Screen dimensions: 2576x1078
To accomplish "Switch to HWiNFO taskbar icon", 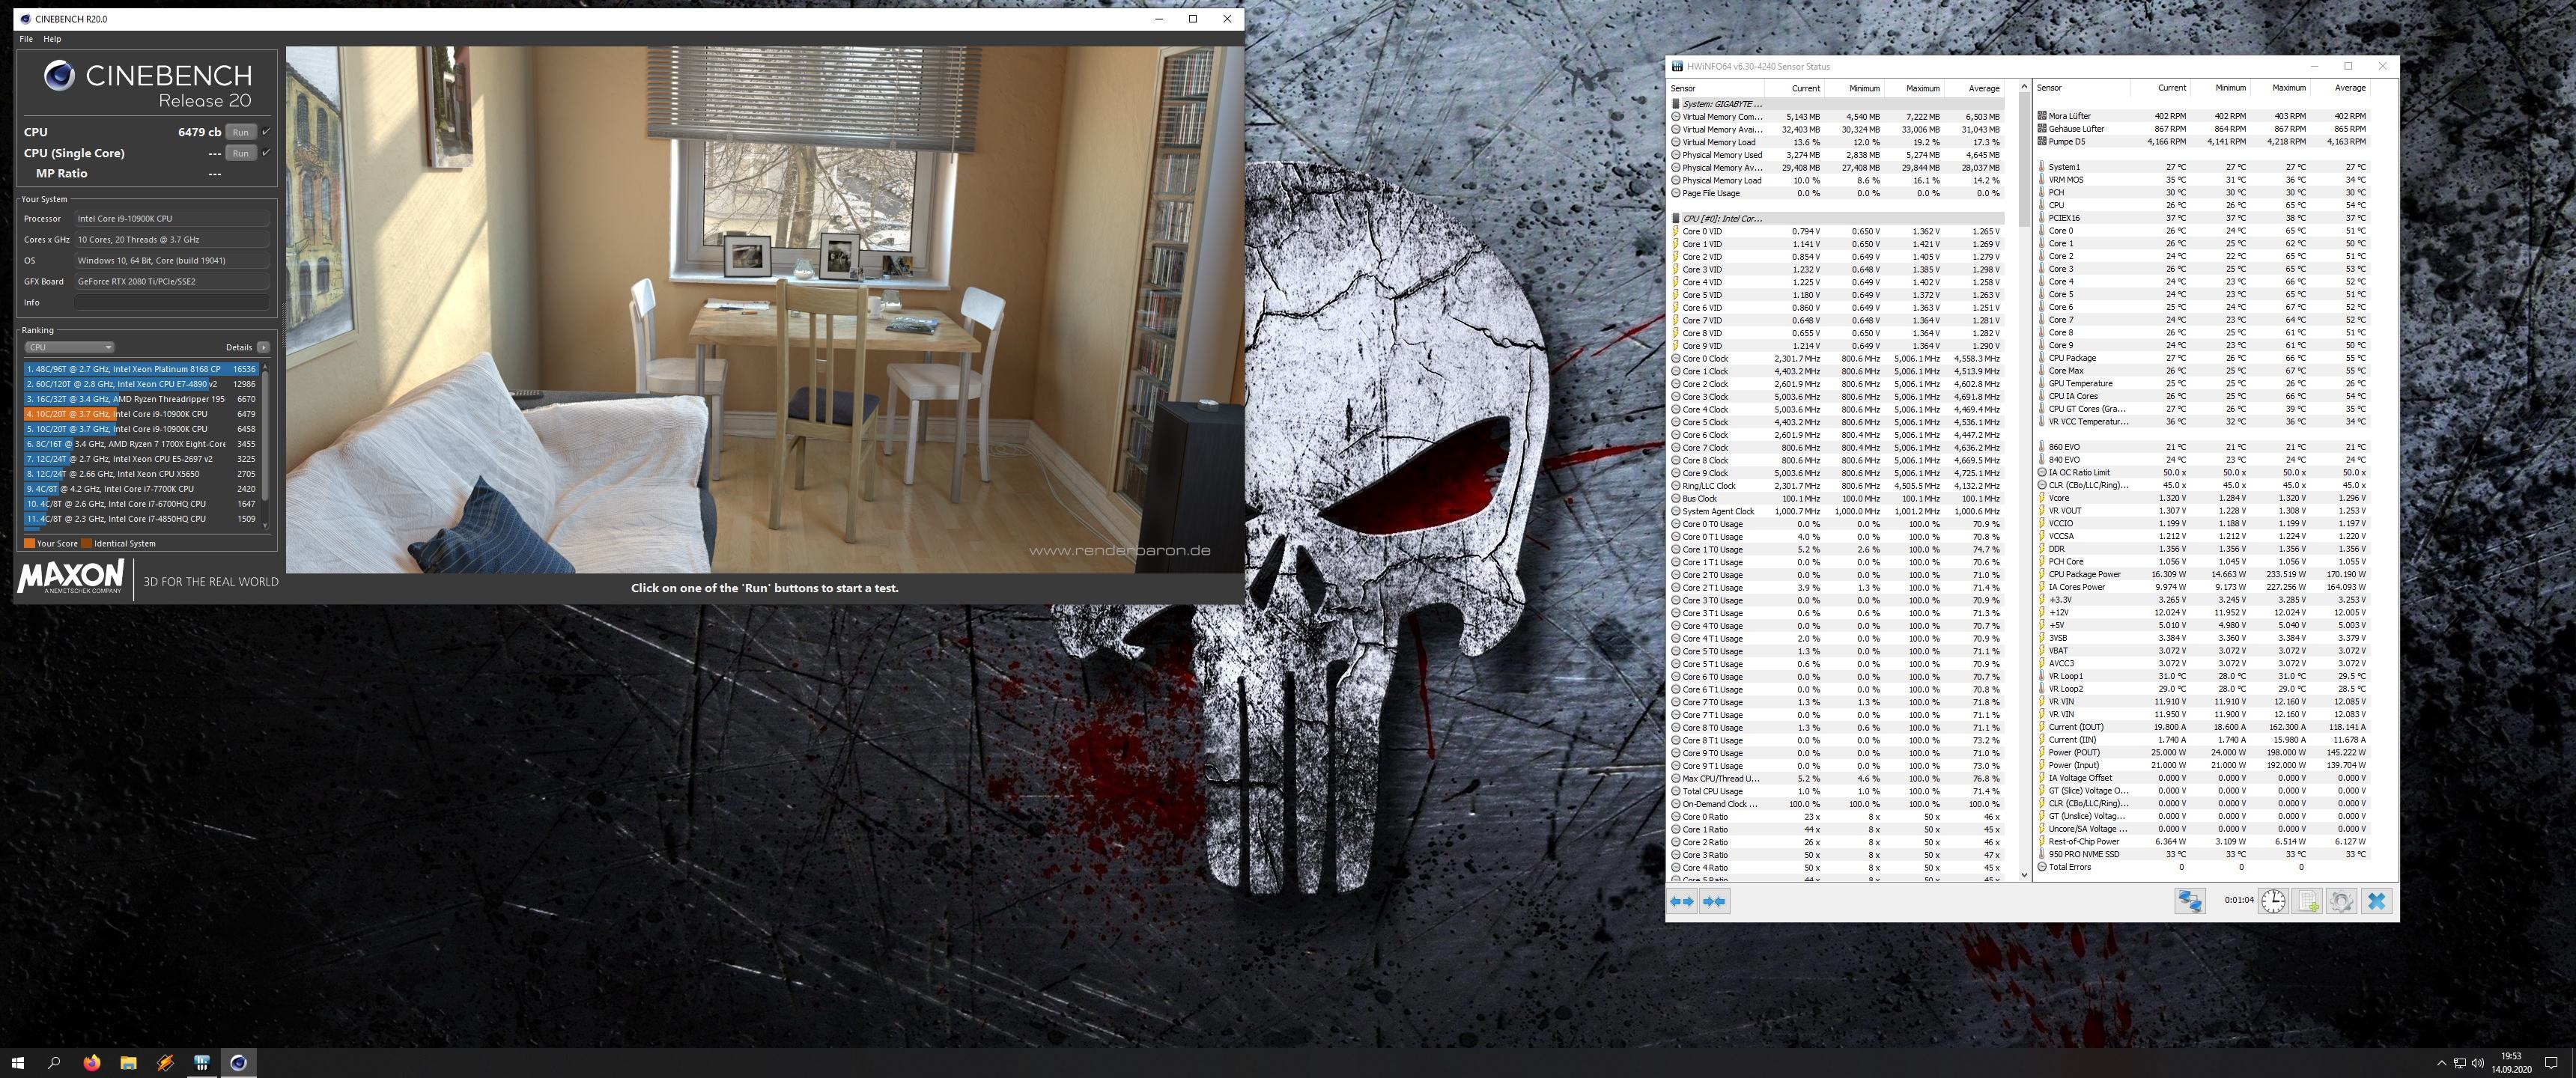I will pyautogui.click(x=202, y=1063).
